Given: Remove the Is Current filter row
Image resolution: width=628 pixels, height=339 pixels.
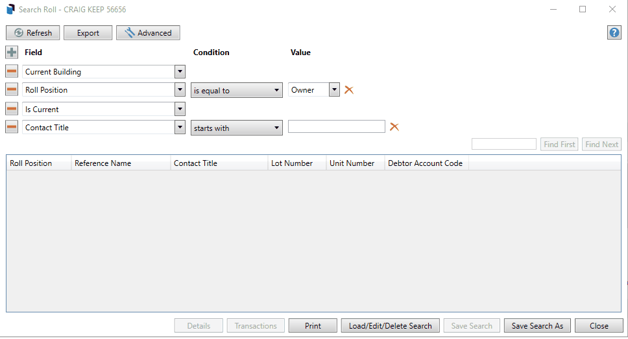Looking at the screenshot, I should click(x=12, y=109).
